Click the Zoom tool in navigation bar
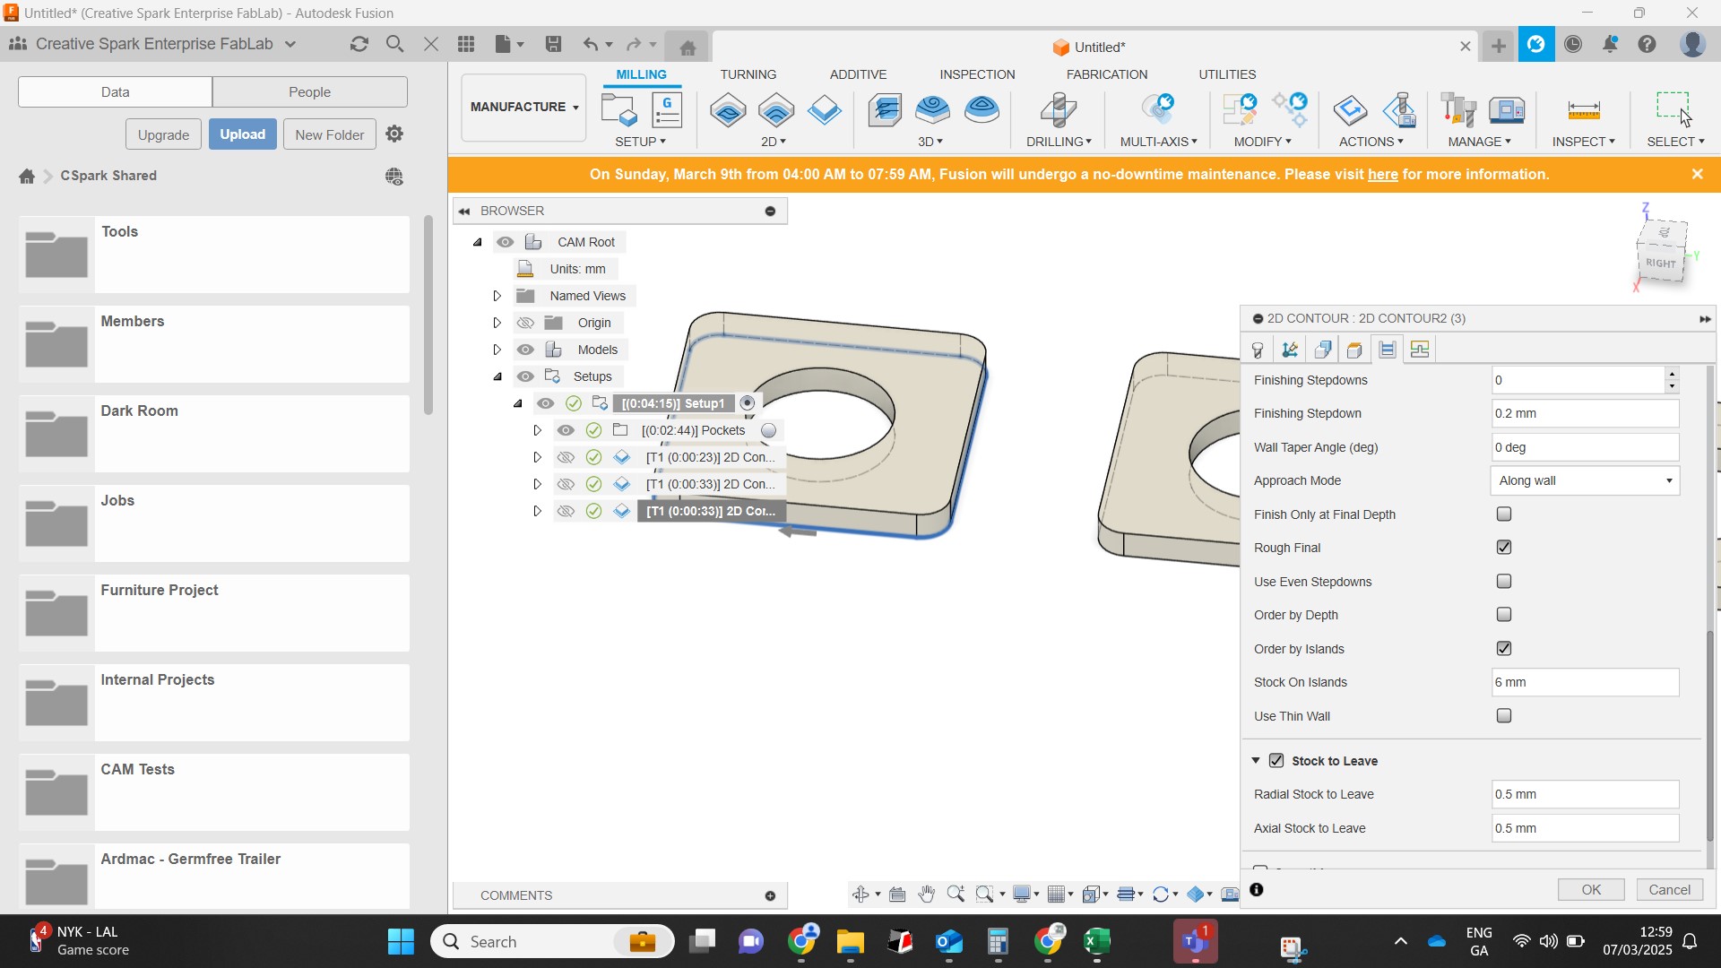Image resolution: width=1721 pixels, height=968 pixels. pos(956,895)
